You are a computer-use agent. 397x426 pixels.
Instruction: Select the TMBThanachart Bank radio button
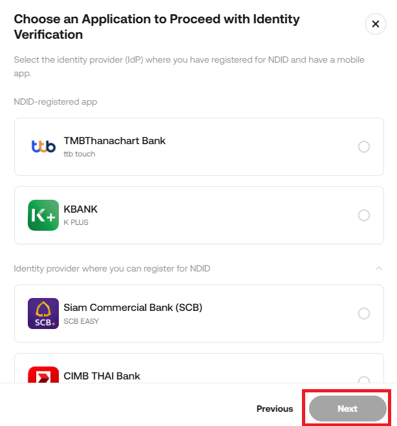tap(364, 147)
